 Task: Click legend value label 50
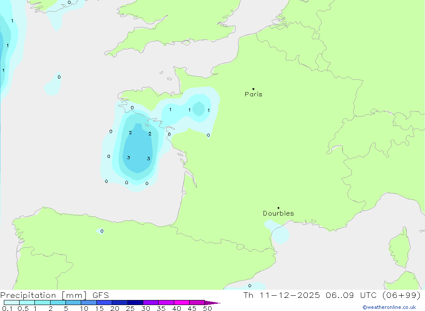208,308
